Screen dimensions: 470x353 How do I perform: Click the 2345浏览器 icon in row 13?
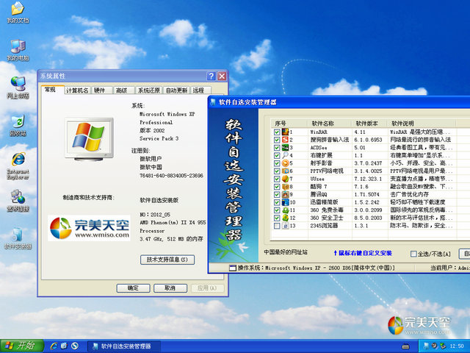tap(285, 226)
